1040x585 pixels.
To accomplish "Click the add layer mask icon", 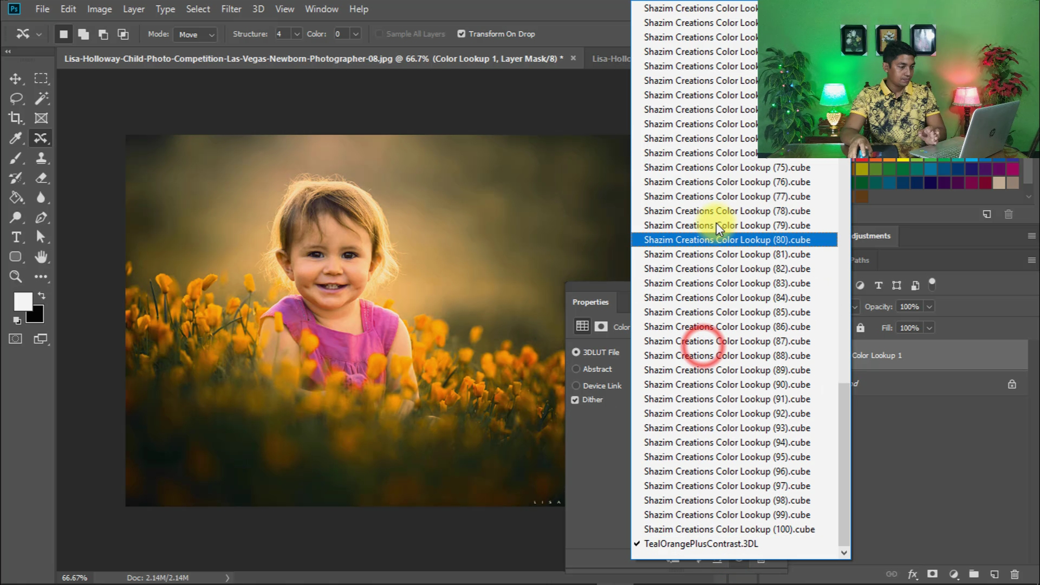I will pyautogui.click(x=933, y=574).
